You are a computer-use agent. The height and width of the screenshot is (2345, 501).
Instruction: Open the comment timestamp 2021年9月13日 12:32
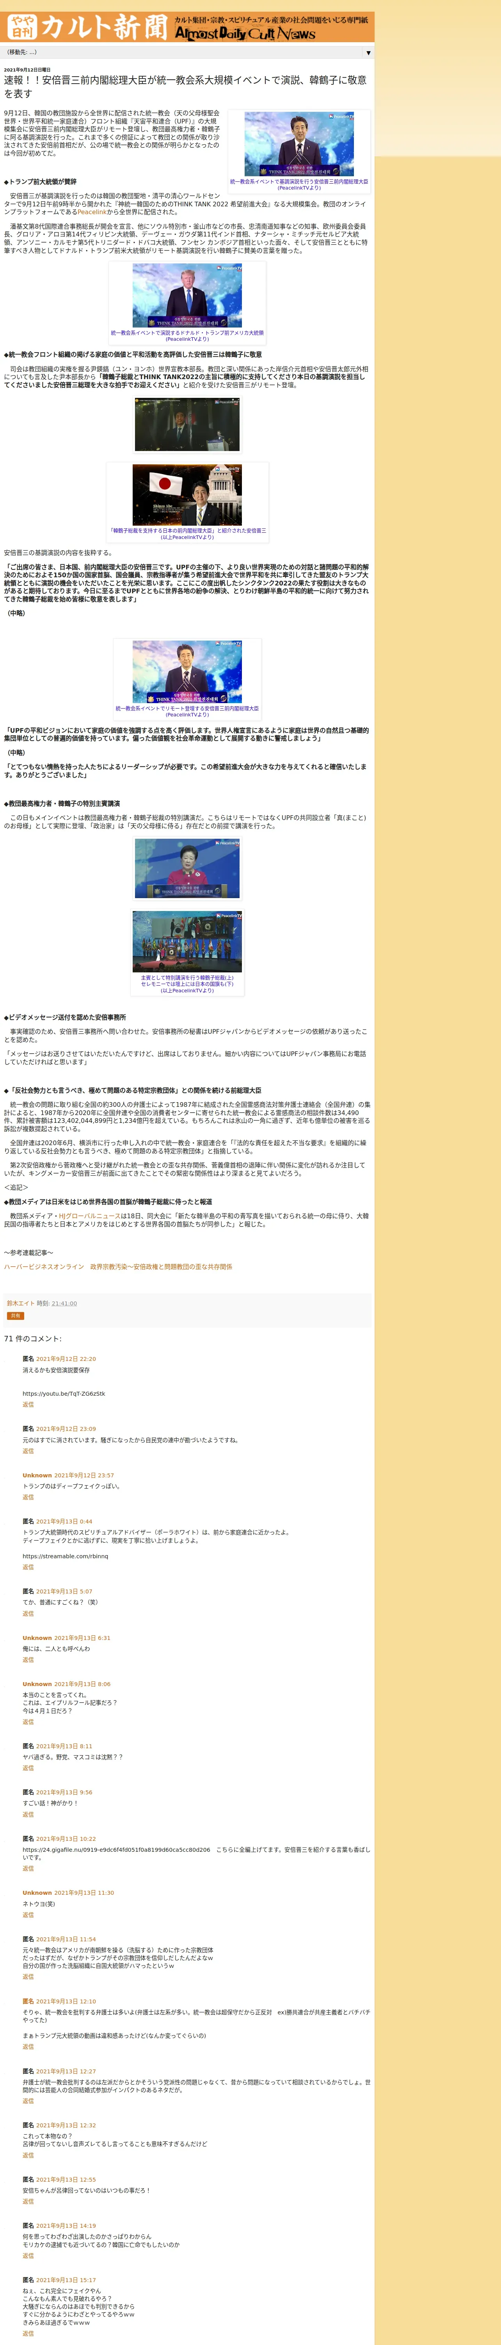[66, 2126]
